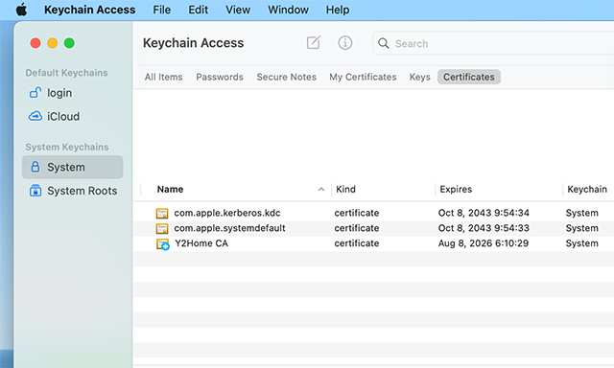
Task: Select the Certificates tab
Action: [x=469, y=77]
